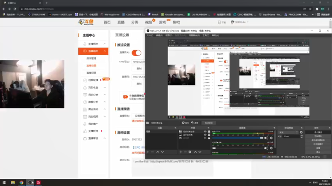
Task: Open the 视图 menu in OBS
Action: pos(169,36)
